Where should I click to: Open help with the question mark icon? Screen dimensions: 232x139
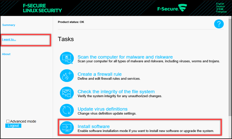tap(219, 24)
